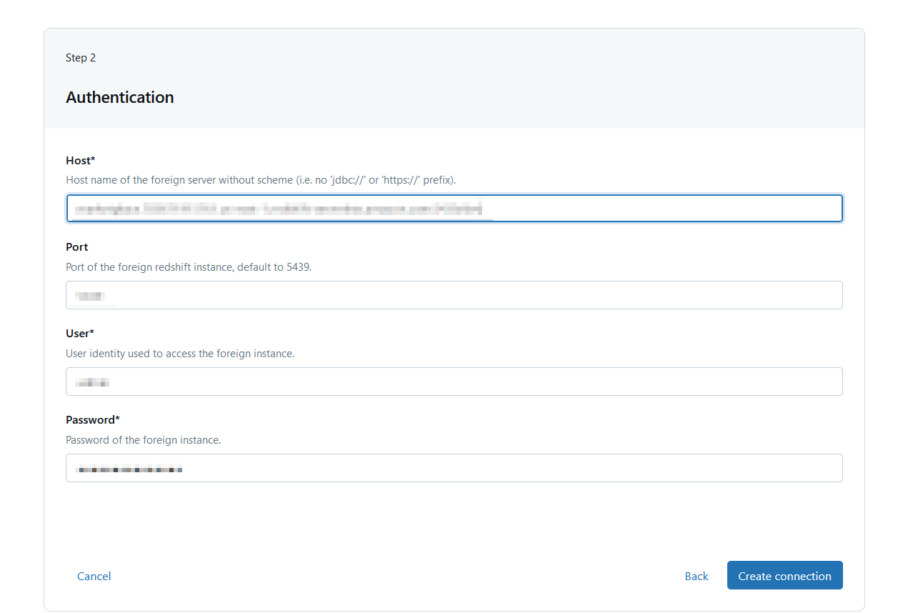Click the 'User identity used to access' hint
The image size is (908, 613).
coord(180,354)
